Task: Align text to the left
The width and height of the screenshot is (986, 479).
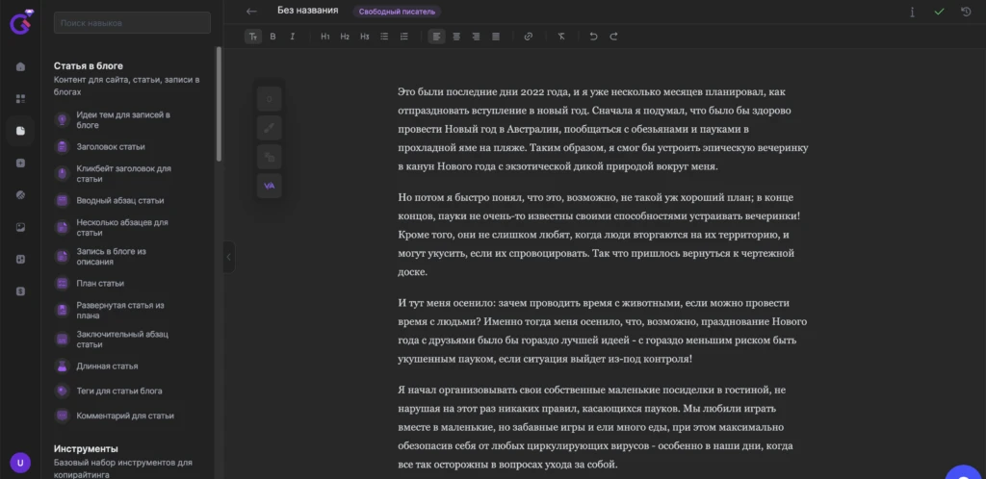Action: click(436, 37)
